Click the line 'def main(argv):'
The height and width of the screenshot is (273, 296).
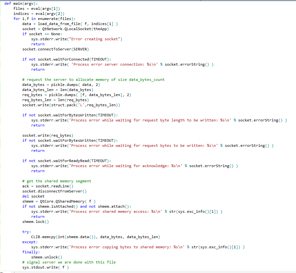pyautogui.click(x=21, y=3)
